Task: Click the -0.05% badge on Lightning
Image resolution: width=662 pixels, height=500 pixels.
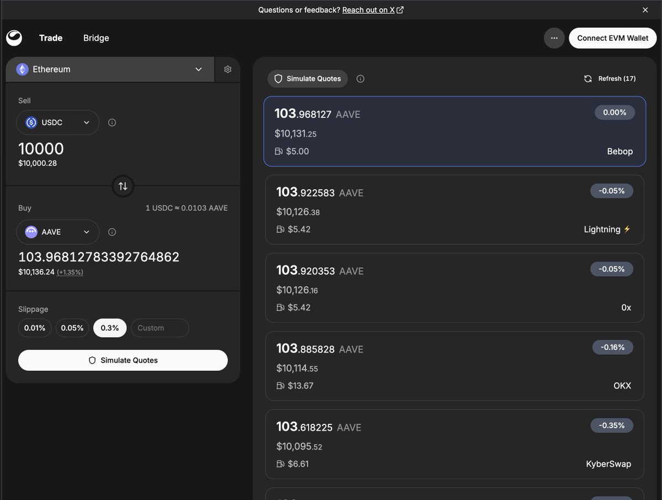Action: click(612, 191)
